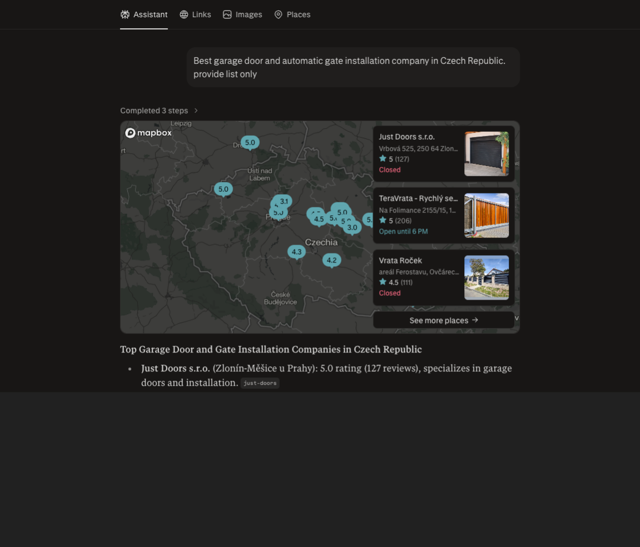Select the 4.5 rating map marker

click(x=319, y=220)
